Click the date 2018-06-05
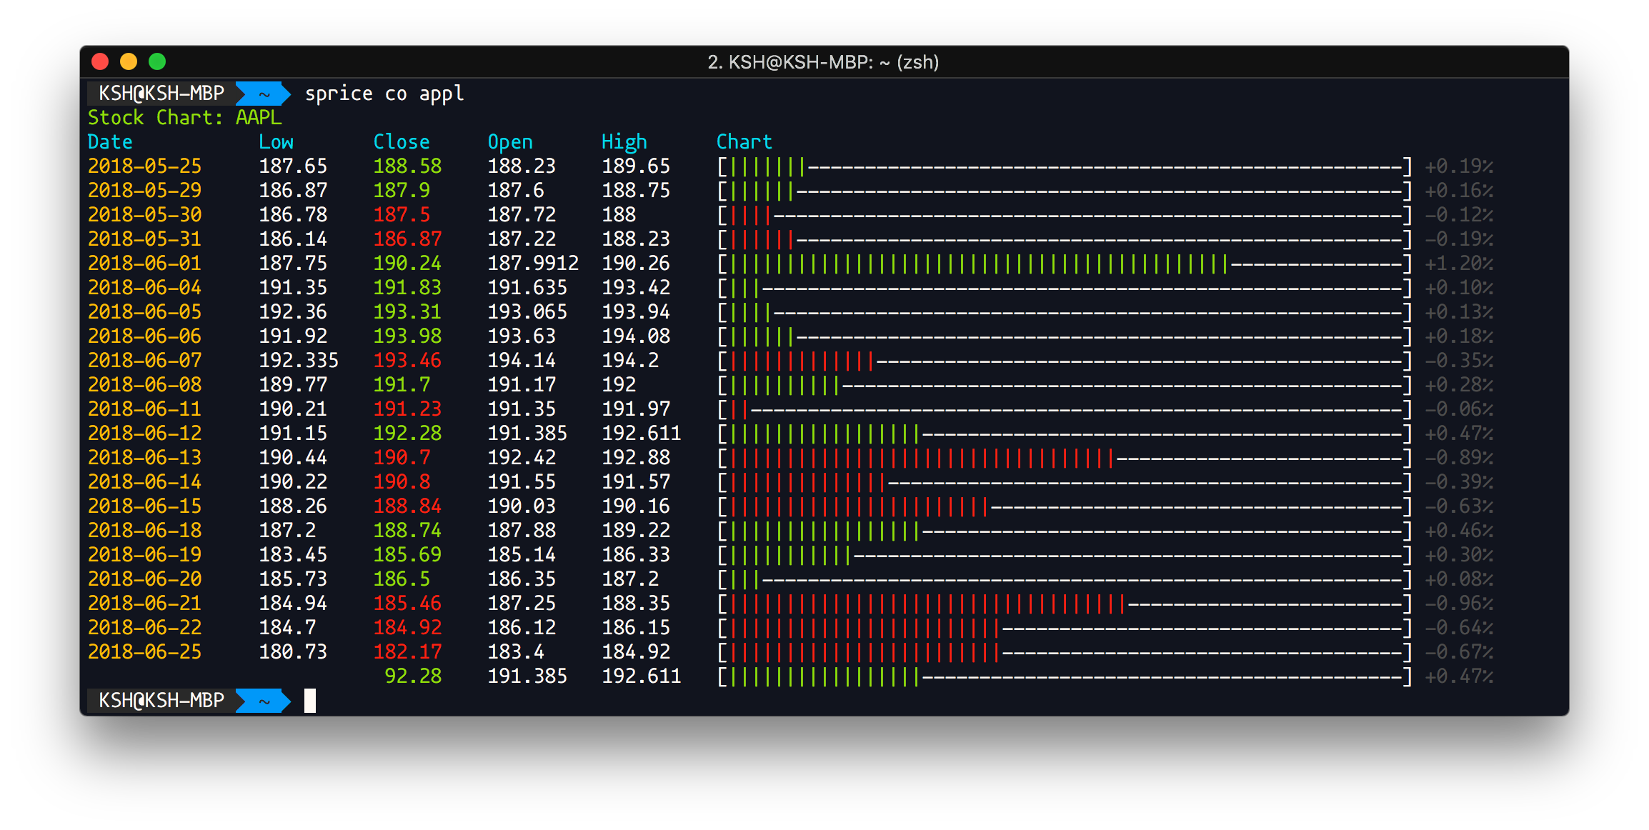This screenshot has height=830, width=1649. 144,311
